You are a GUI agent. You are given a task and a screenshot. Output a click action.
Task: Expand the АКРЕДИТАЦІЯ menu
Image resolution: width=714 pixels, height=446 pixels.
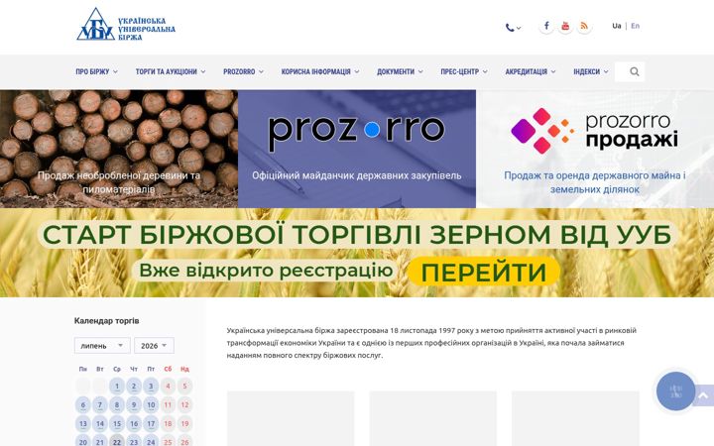pyautogui.click(x=531, y=71)
